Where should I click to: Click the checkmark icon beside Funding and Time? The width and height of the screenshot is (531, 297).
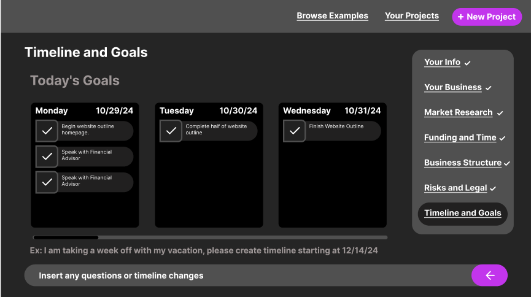pos(503,139)
